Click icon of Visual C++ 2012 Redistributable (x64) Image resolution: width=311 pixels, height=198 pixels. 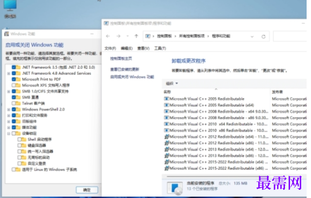click(x=167, y=137)
